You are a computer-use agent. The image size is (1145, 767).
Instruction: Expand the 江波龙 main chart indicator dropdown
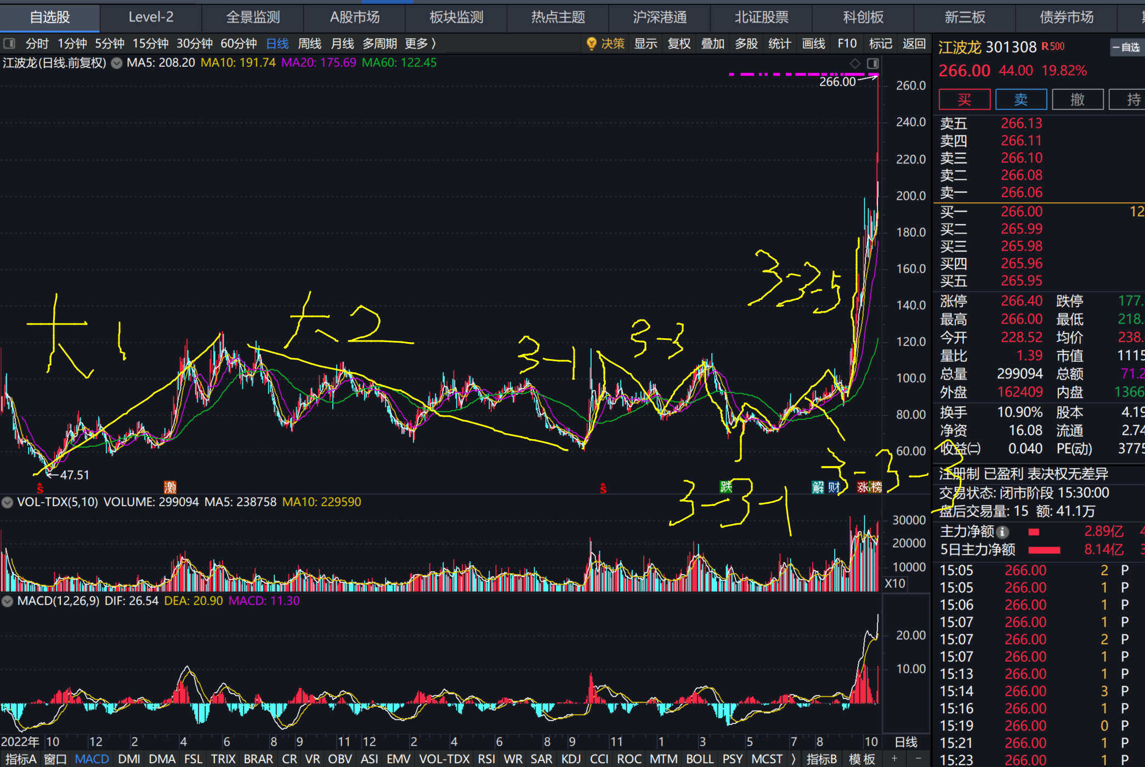pyautogui.click(x=117, y=63)
